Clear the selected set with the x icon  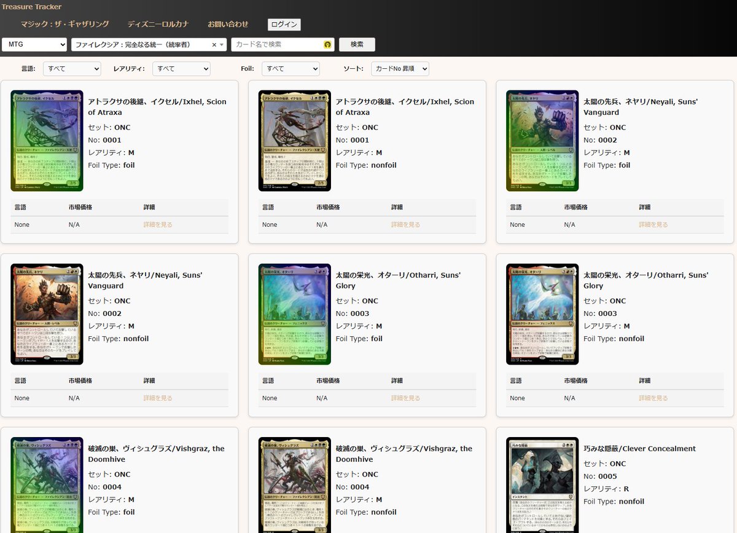point(214,45)
